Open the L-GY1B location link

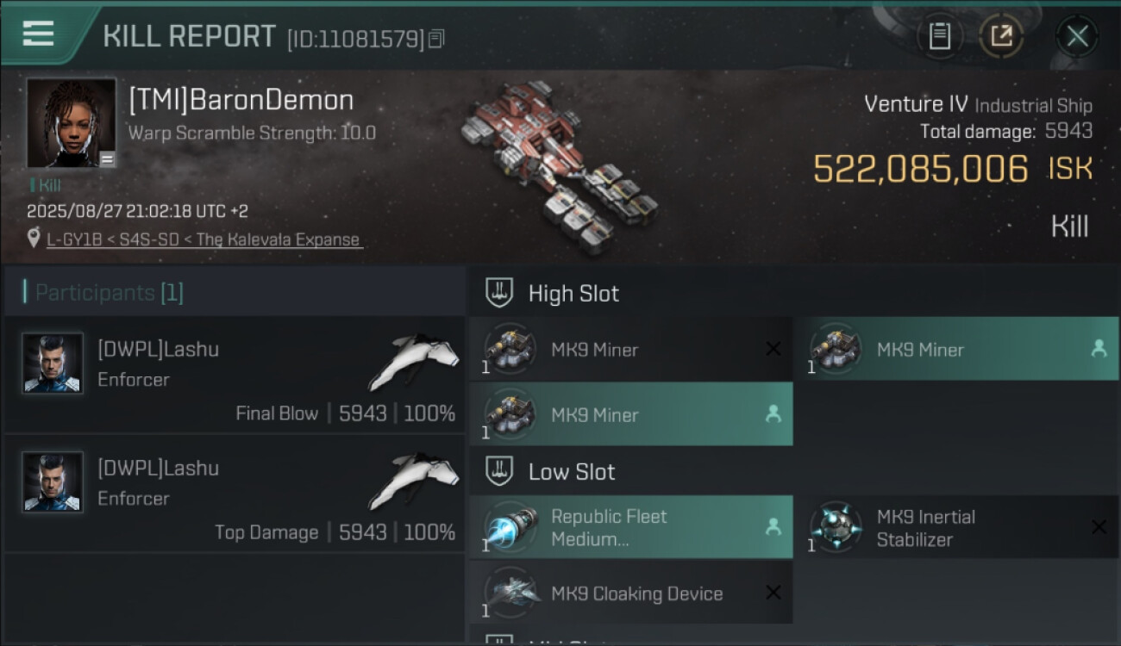204,239
